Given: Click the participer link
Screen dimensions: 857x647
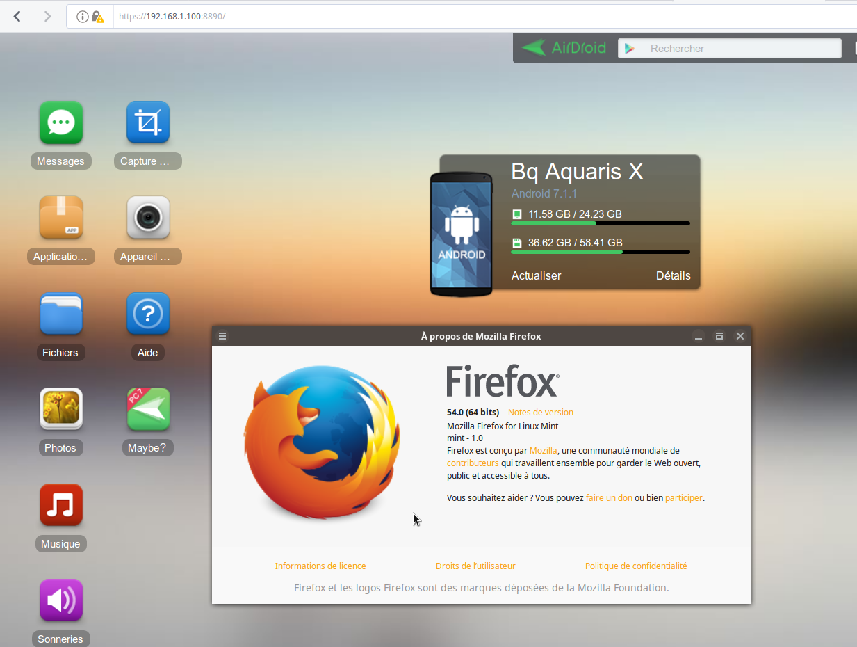Looking at the screenshot, I should (x=684, y=498).
